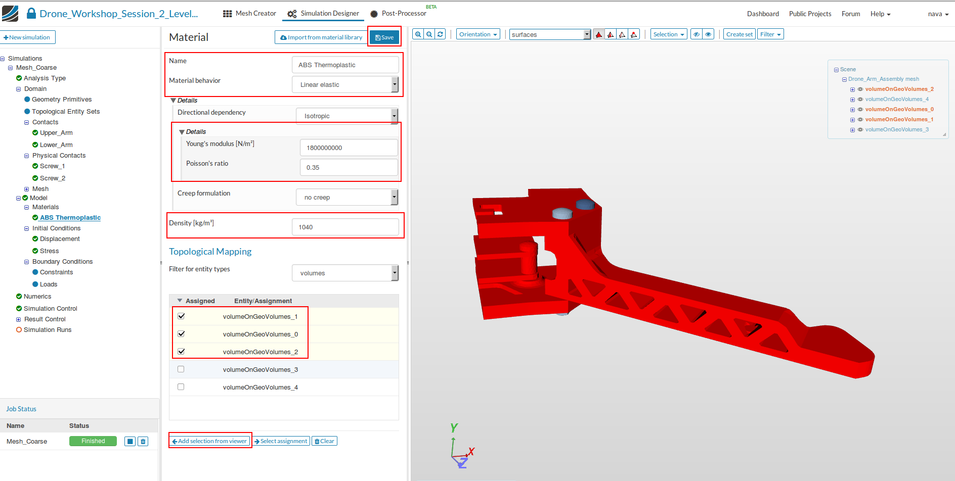
Task: Check the volumeOnGeoVolumes_3 checkbox
Action: pyautogui.click(x=181, y=369)
